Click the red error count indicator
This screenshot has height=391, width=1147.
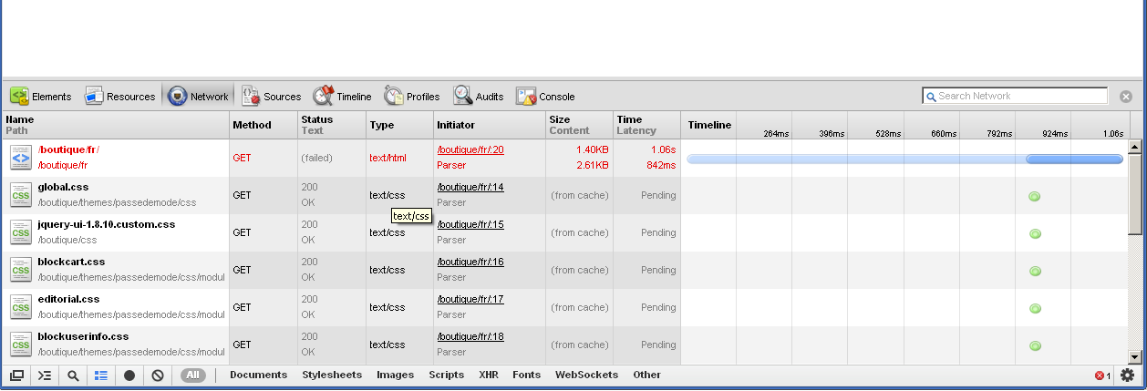click(x=1102, y=376)
